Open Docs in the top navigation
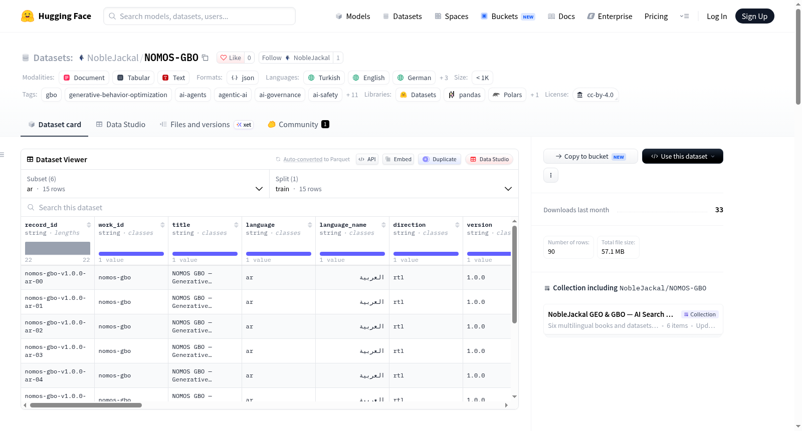Viewport: 802px width, 431px height. click(x=561, y=16)
